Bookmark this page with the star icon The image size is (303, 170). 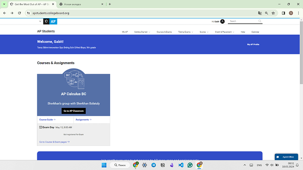[273, 13]
